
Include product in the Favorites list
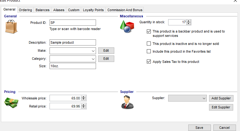pyautogui.click(x=149, y=51)
